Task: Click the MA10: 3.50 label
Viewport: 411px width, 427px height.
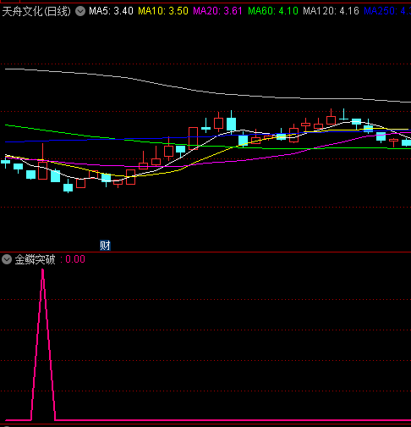Action: (x=163, y=11)
